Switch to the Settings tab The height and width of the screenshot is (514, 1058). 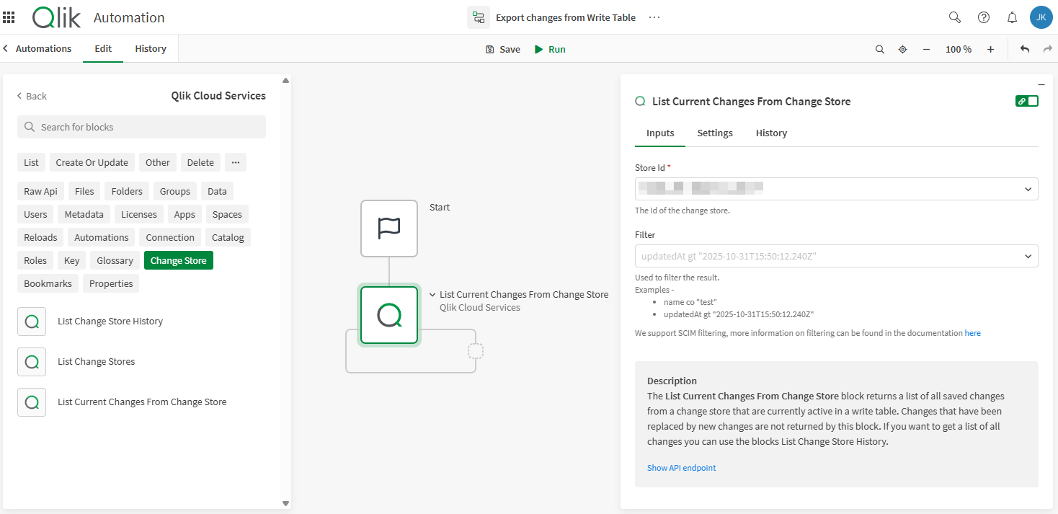[714, 133]
